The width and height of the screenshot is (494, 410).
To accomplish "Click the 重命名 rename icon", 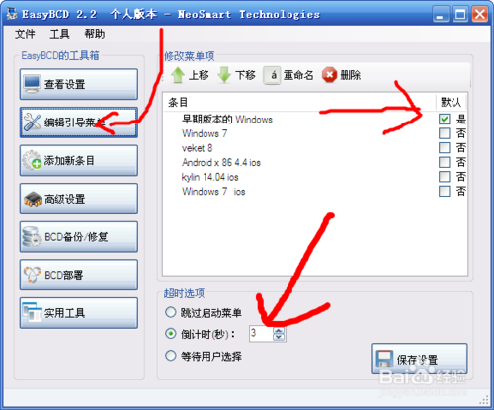I will 272,75.
